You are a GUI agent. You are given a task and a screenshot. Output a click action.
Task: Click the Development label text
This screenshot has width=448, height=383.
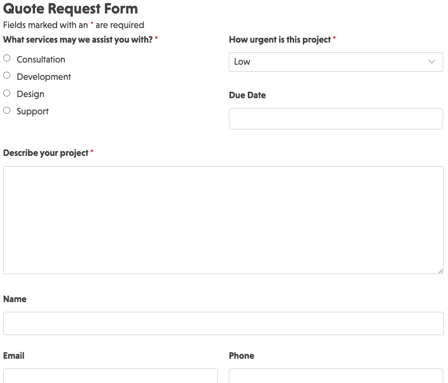(x=44, y=77)
